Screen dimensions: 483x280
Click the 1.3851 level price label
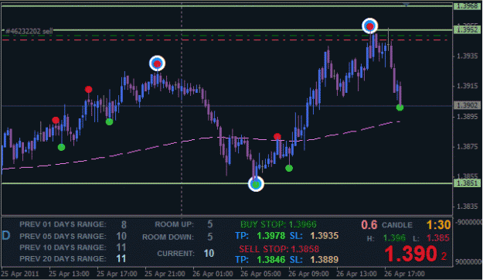coord(467,183)
